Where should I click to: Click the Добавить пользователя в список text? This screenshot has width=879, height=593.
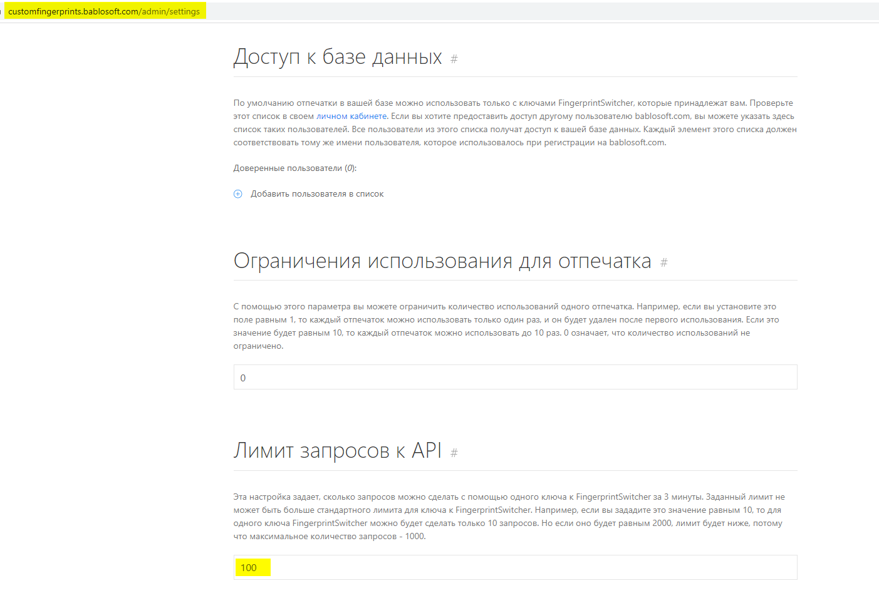(317, 194)
